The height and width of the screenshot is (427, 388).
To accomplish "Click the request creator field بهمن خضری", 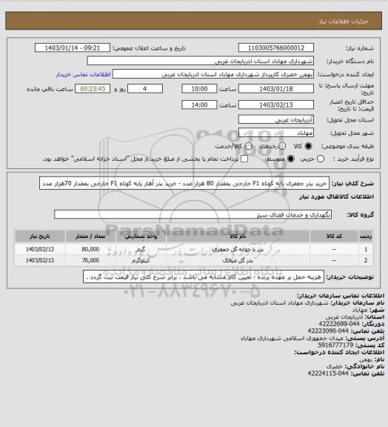I will 213,74.
